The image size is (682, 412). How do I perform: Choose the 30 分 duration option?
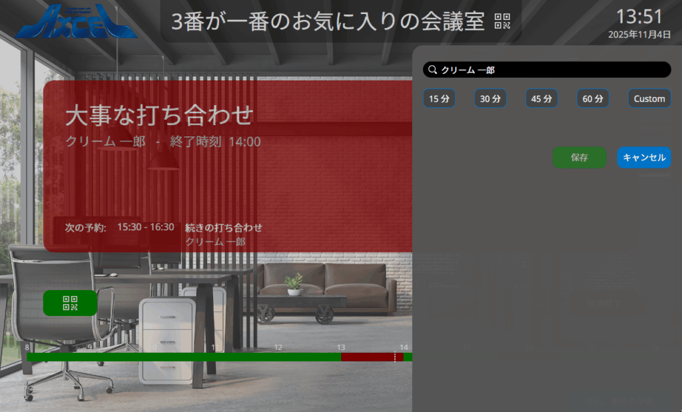[x=490, y=99]
